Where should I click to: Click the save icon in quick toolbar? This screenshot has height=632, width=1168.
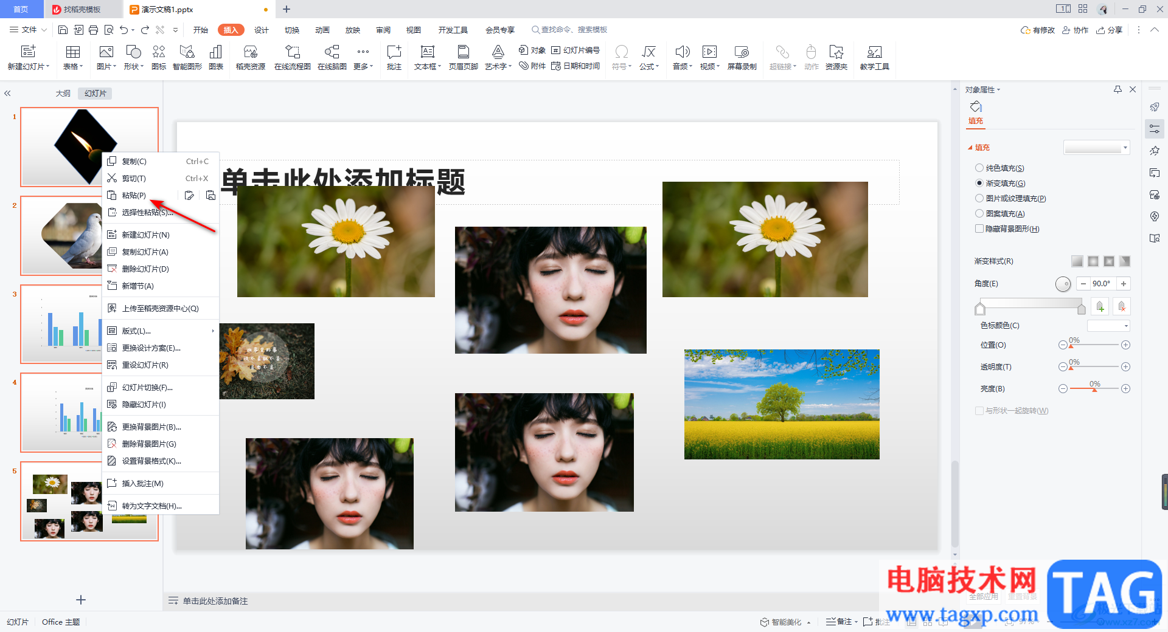click(x=63, y=30)
